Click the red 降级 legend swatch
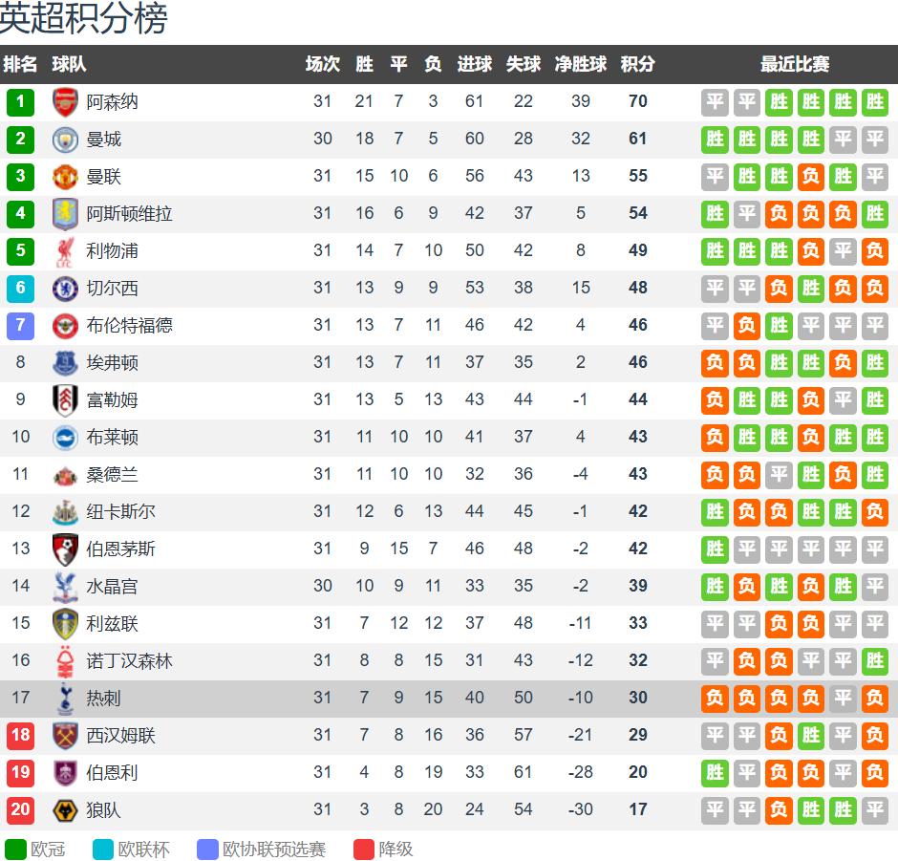 coord(364,850)
